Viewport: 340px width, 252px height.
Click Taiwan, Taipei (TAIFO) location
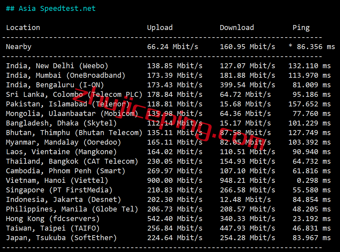(53, 228)
